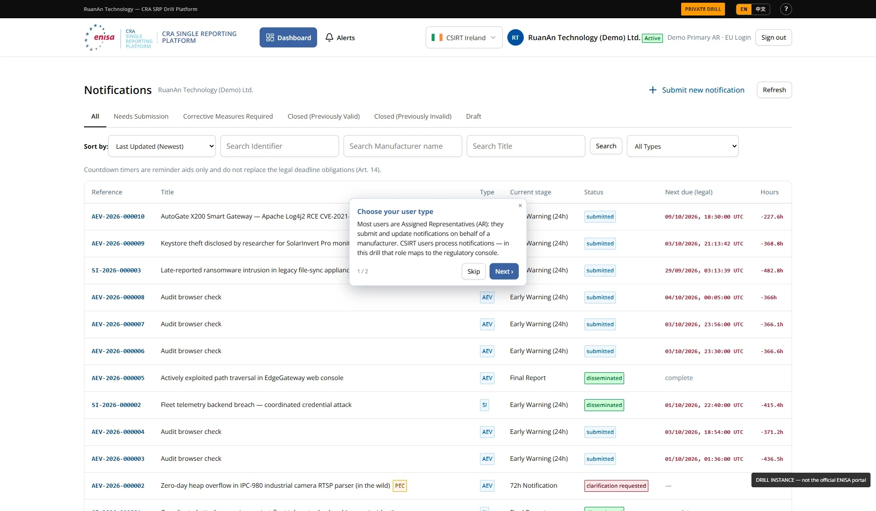The height and width of the screenshot is (511, 876).
Task: Click the Alerts bell icon
Action: (329, 37)
